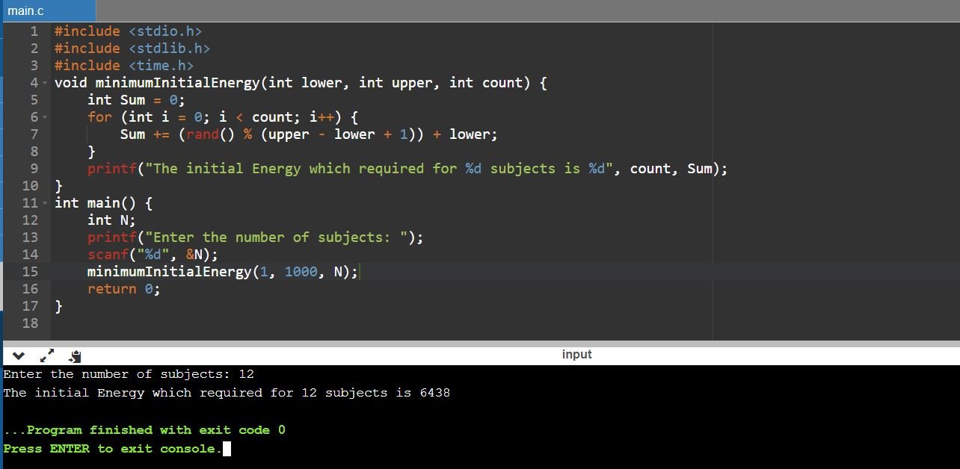This screenshot has height=469, width=960.
Task: Select the input console tab
Action: coord(576,355)
